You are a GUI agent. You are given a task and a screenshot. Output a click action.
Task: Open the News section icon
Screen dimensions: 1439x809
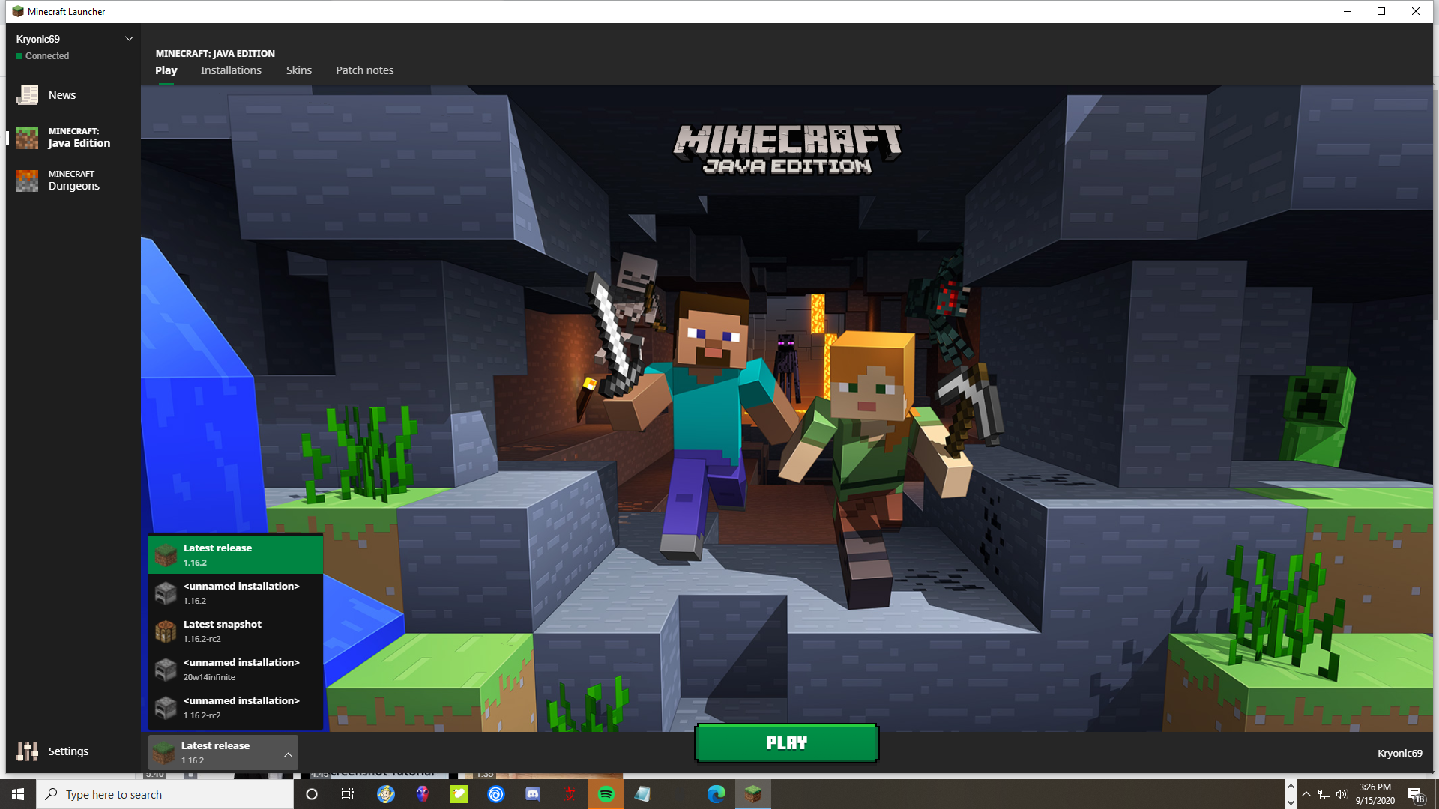[x=28, y=95]
